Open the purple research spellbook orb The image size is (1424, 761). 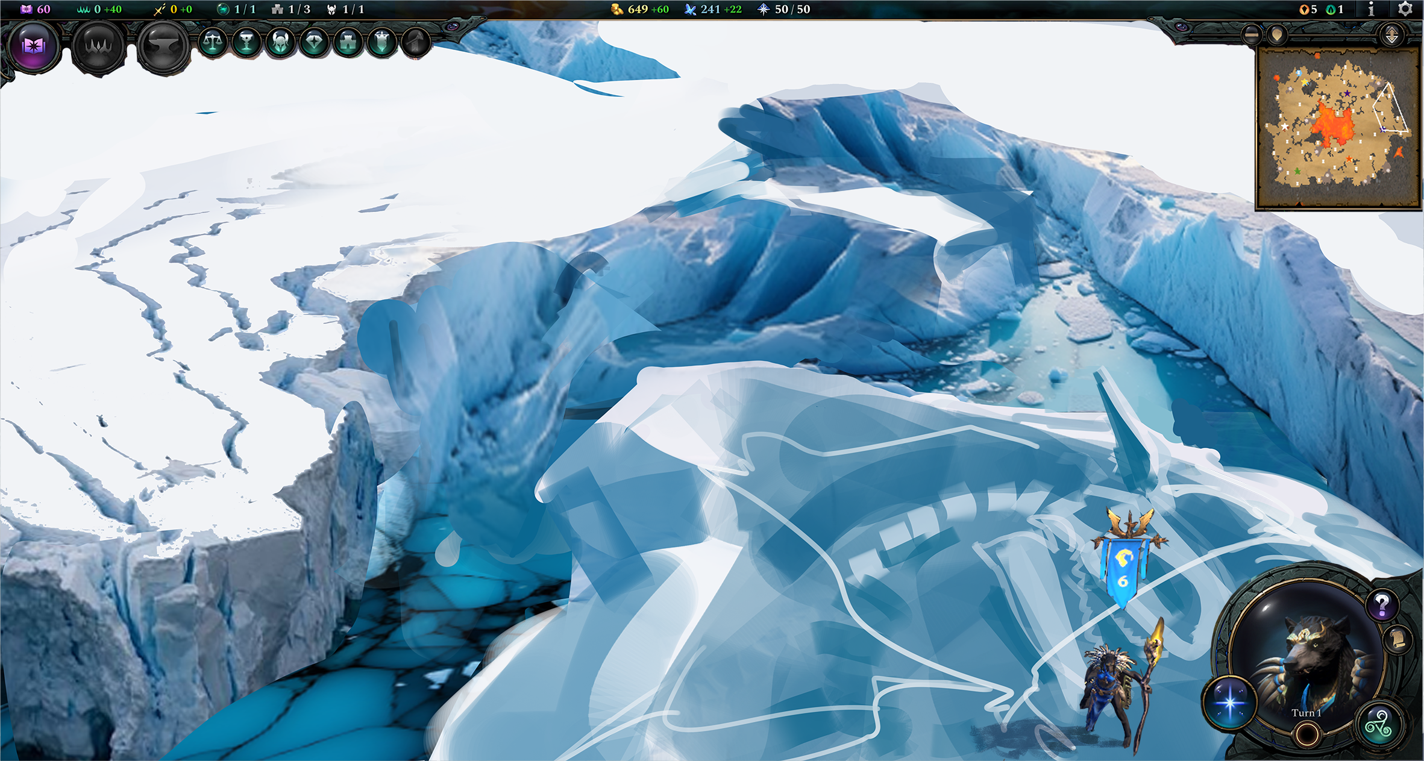click(34, 46)
